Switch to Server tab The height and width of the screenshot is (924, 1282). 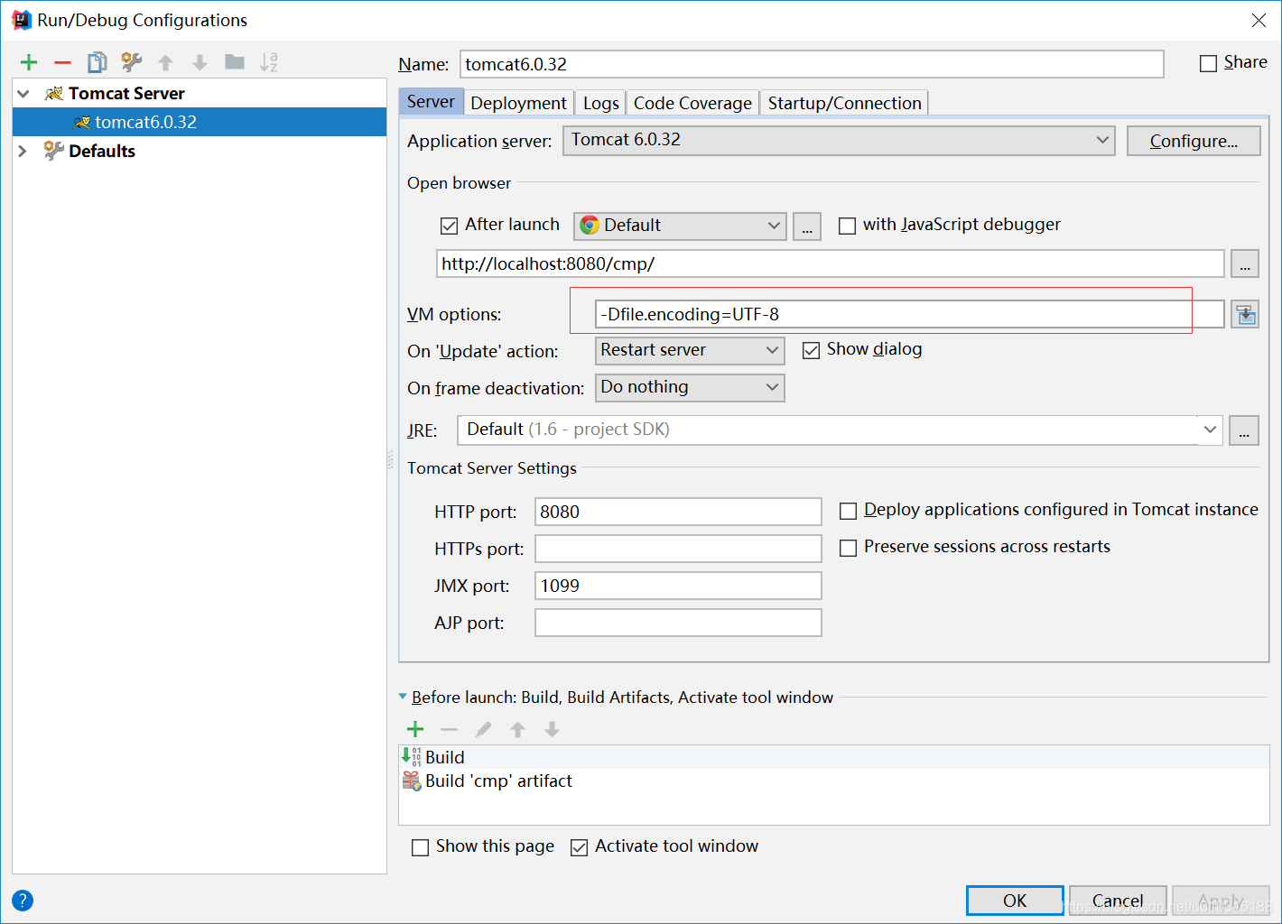click(x=431, y=102)
